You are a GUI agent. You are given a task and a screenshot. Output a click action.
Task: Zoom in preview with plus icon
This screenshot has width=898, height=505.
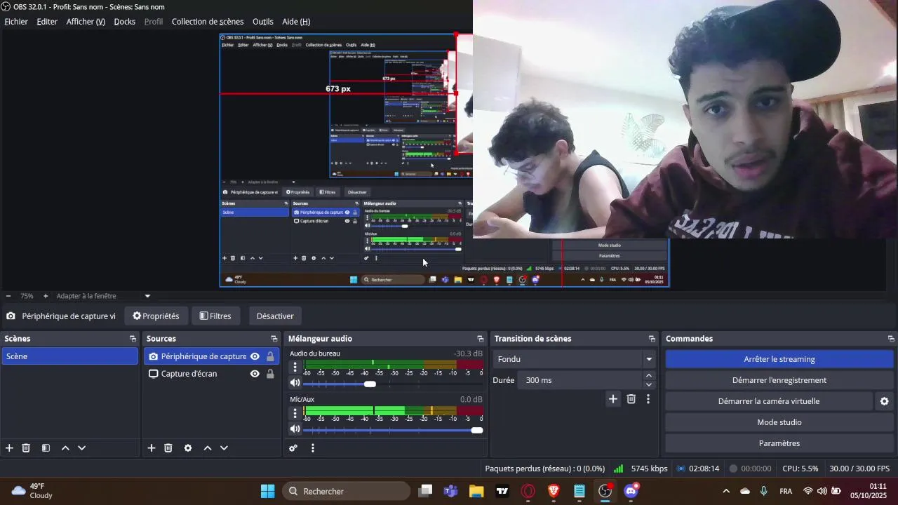pos(46,296)
